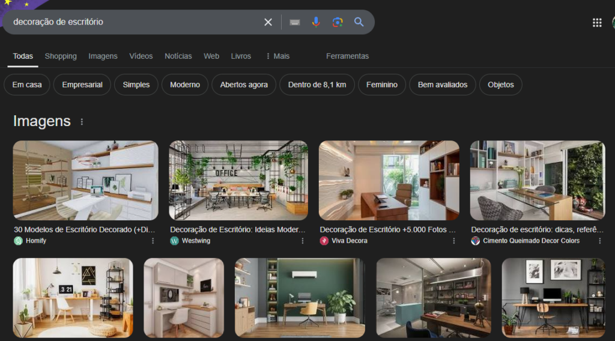Viewport: 615px width, 341px height.
Task: Search by image with Lens icon
Action: (x=338, y=22)
